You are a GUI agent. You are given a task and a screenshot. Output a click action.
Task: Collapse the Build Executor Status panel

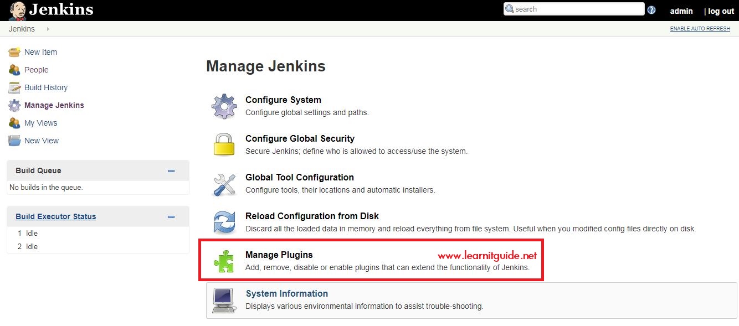[x=171, y=216]
